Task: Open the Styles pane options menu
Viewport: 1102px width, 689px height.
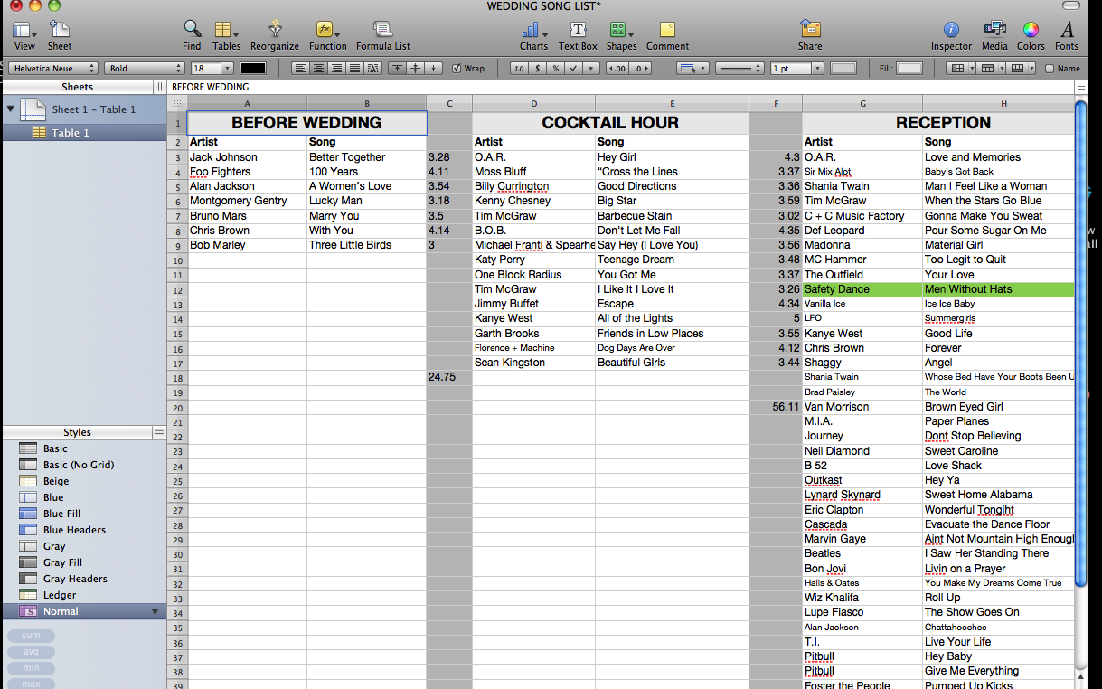Action: pos(159,432)
